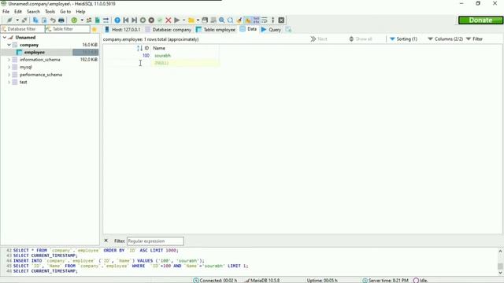
Task: Open the Help menu
Action: tap(80, 12)
